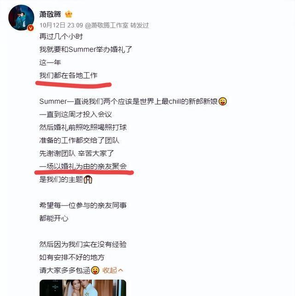Image resolution: width=295 pixels, height=296 pixels.
Task: Open the @萧敬腾工作室 mention link
Action: [x=106, y=25]
